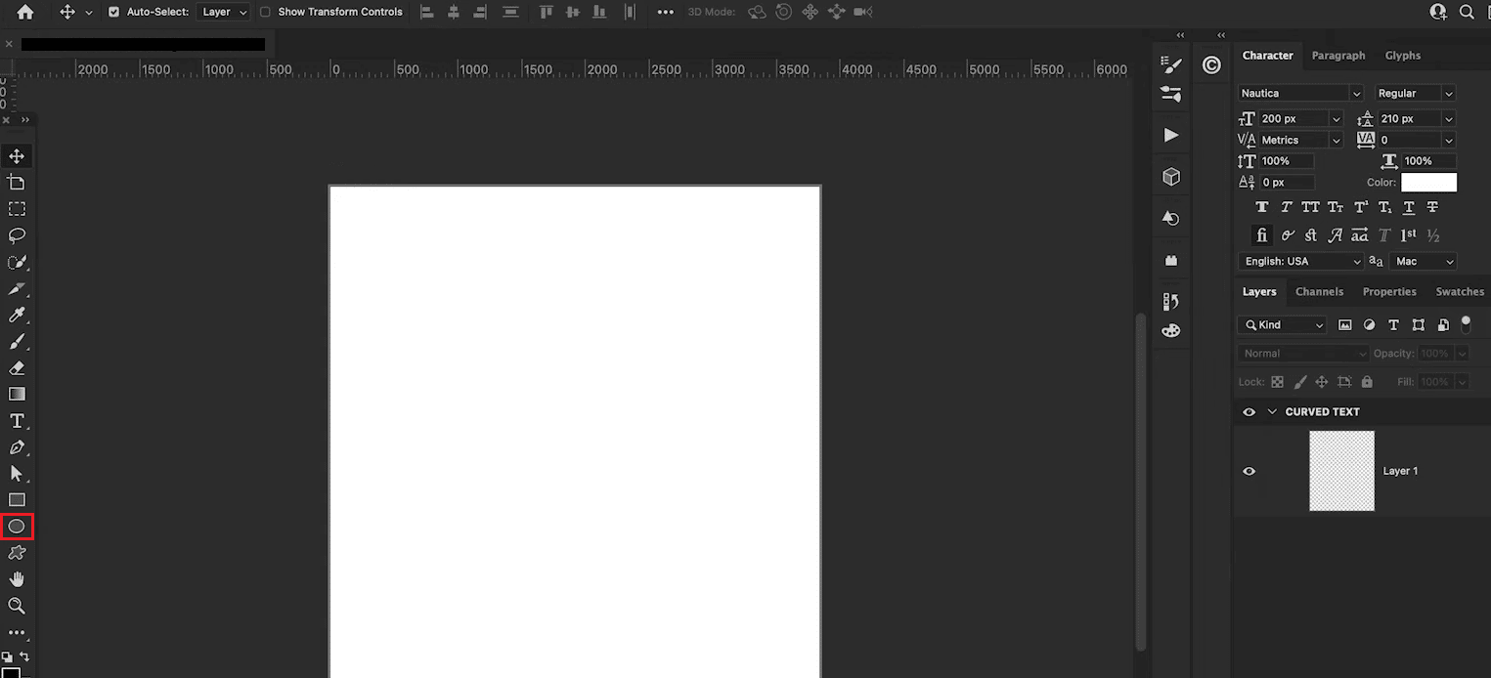Open the Nautica font family dropdown

coord(1300,93)
